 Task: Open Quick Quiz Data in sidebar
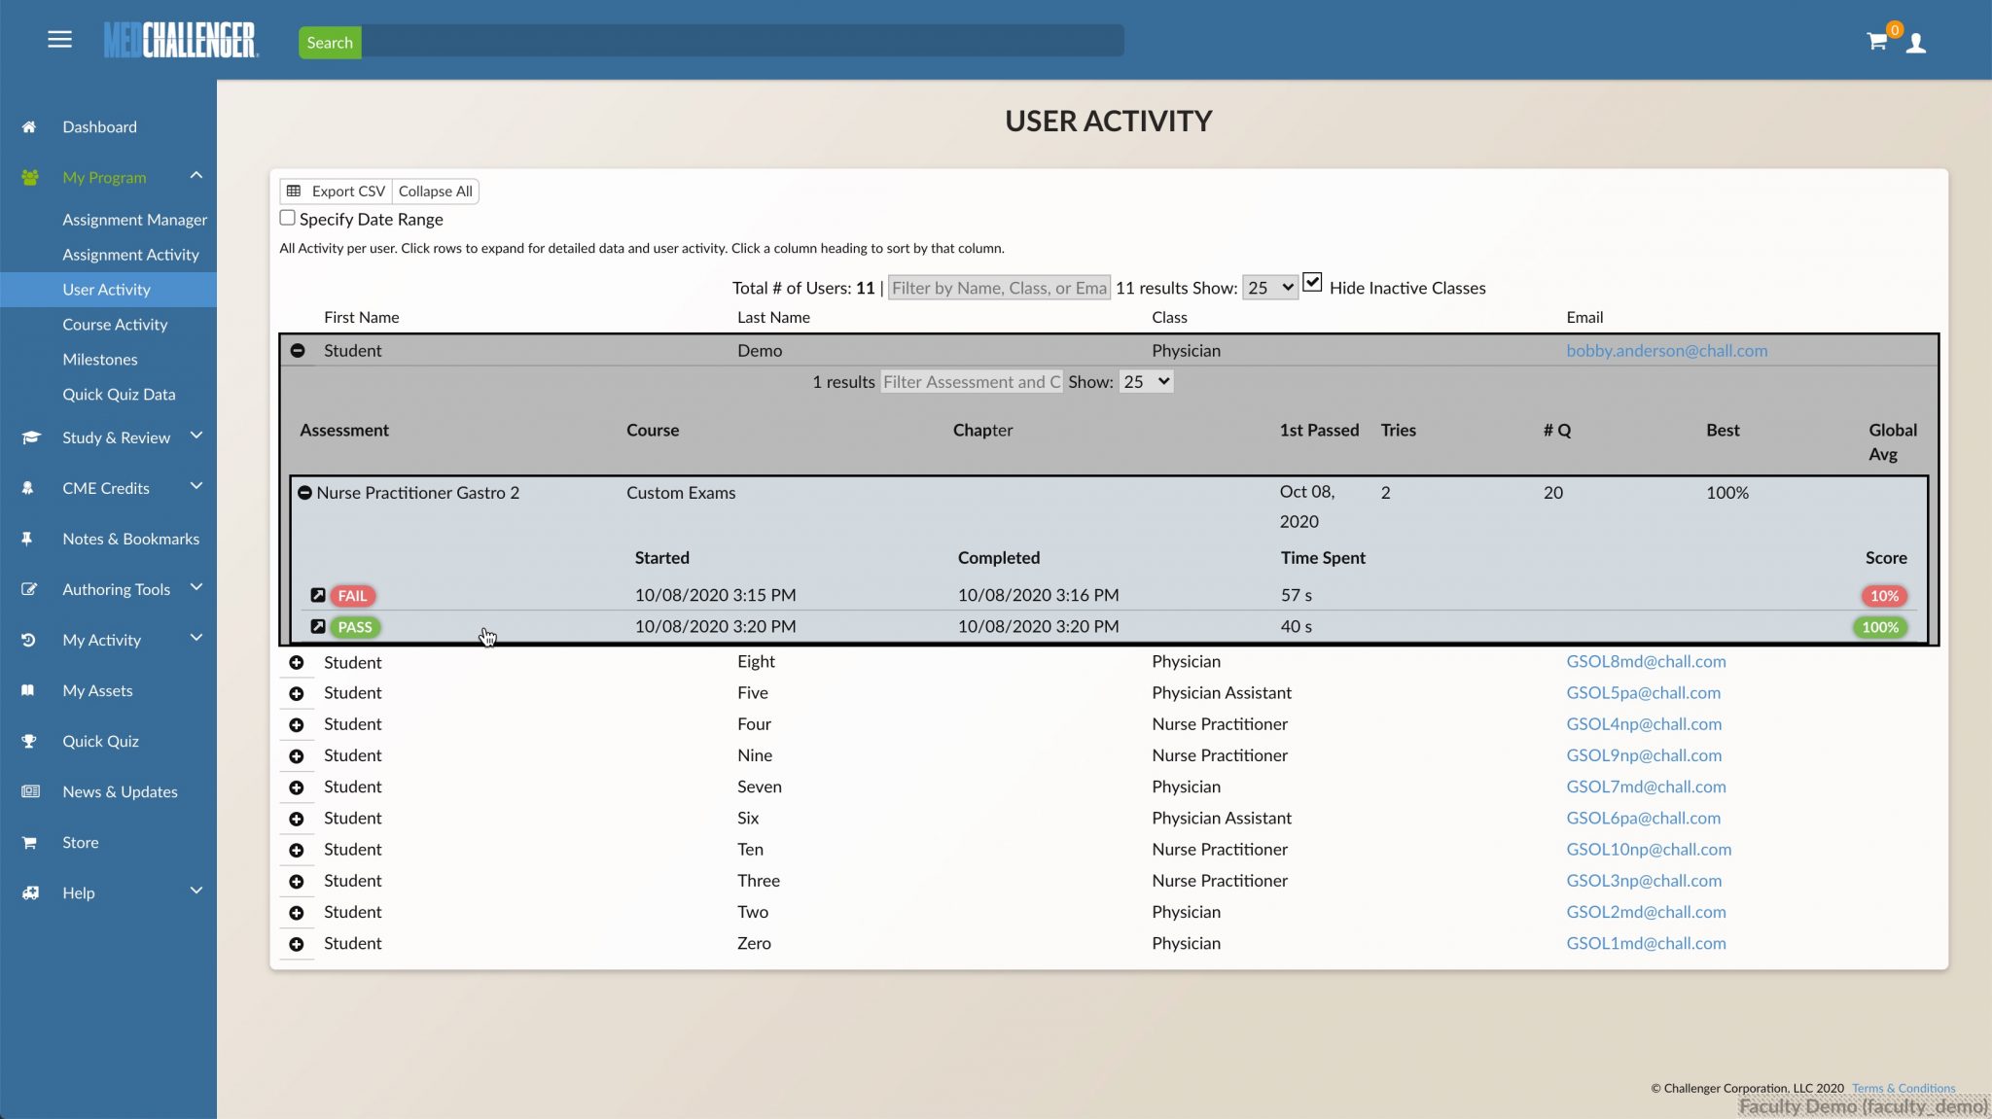119,395
